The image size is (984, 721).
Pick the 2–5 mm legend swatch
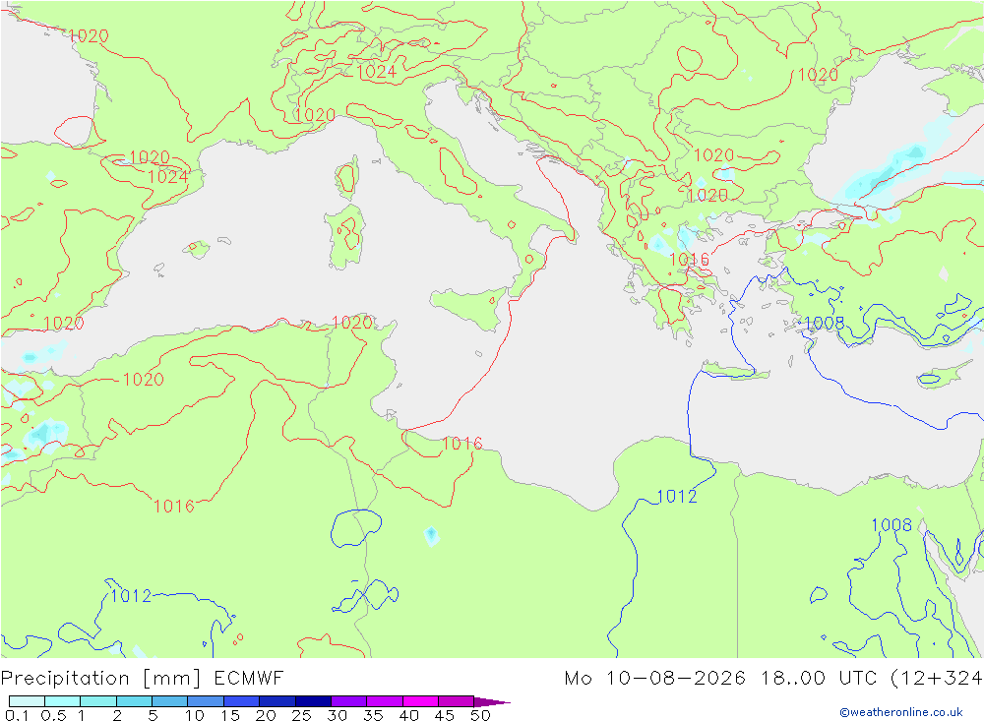tap(134, 701)
